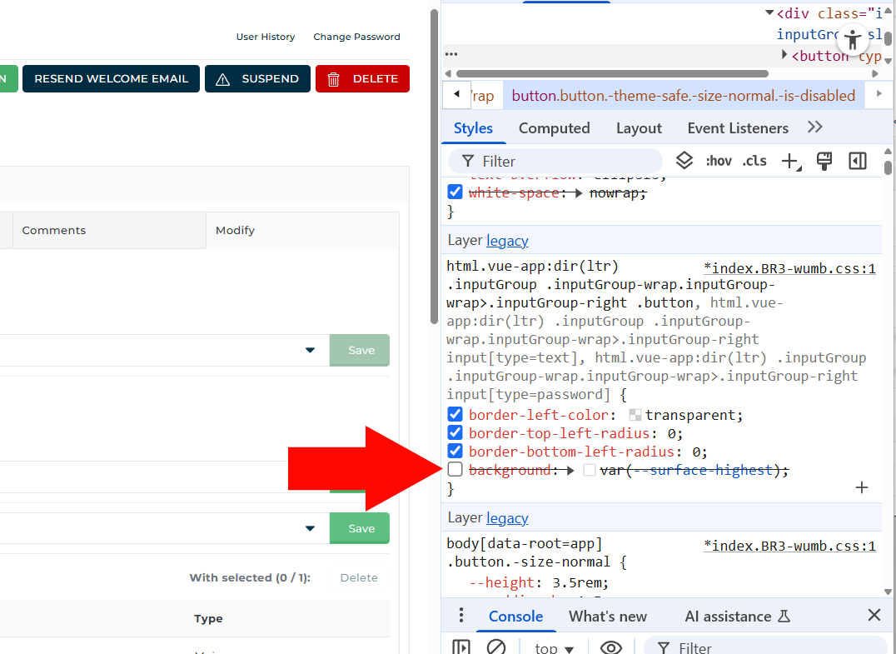The height and width of the screenshot is (654, 896).
Task: Uncheck the border-bottom-left-radius property
Action: (455, 451)
